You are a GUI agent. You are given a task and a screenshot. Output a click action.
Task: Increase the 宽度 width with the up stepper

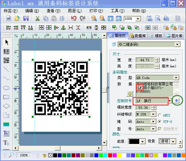(157, 59)
